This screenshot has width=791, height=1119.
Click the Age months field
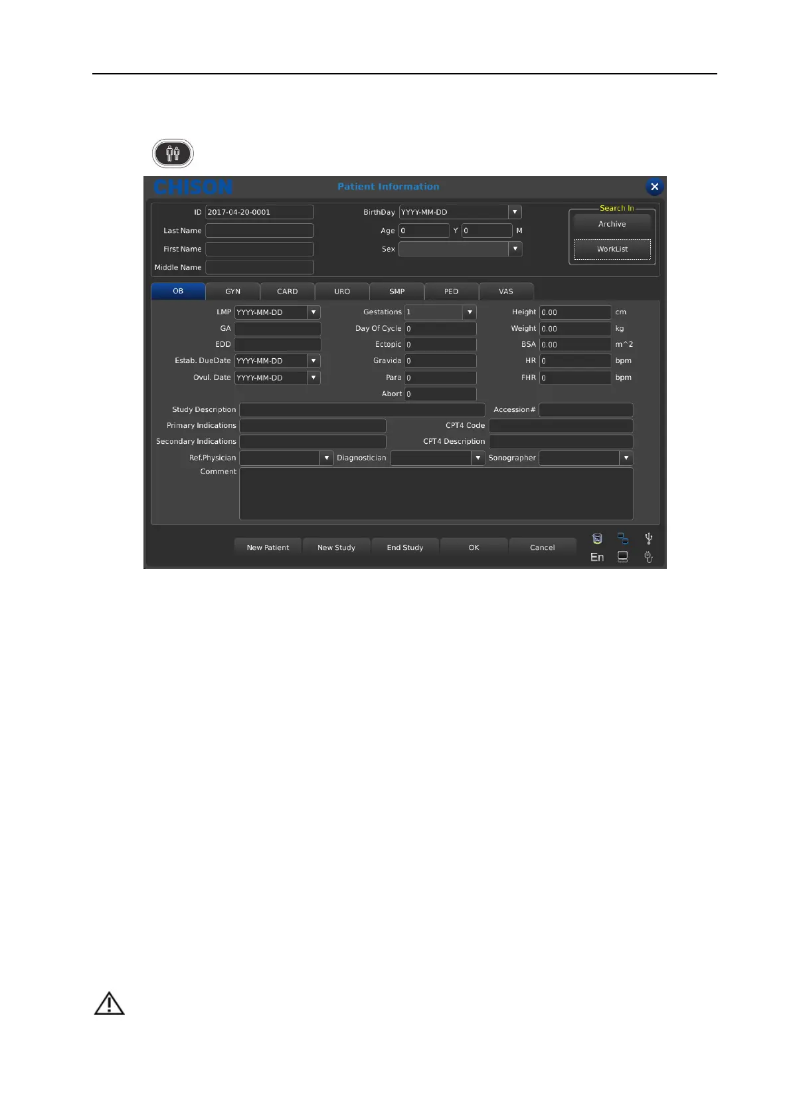[x=487, y=231]
